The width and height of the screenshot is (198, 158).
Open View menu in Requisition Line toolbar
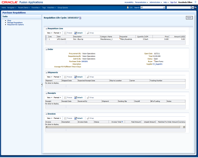(x=49, y=33)
